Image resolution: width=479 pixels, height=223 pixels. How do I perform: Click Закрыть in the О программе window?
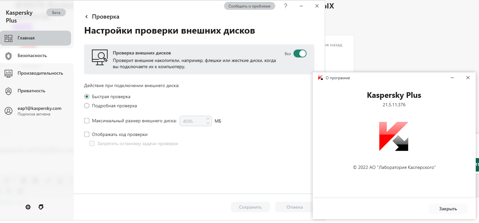click(448, 209)
